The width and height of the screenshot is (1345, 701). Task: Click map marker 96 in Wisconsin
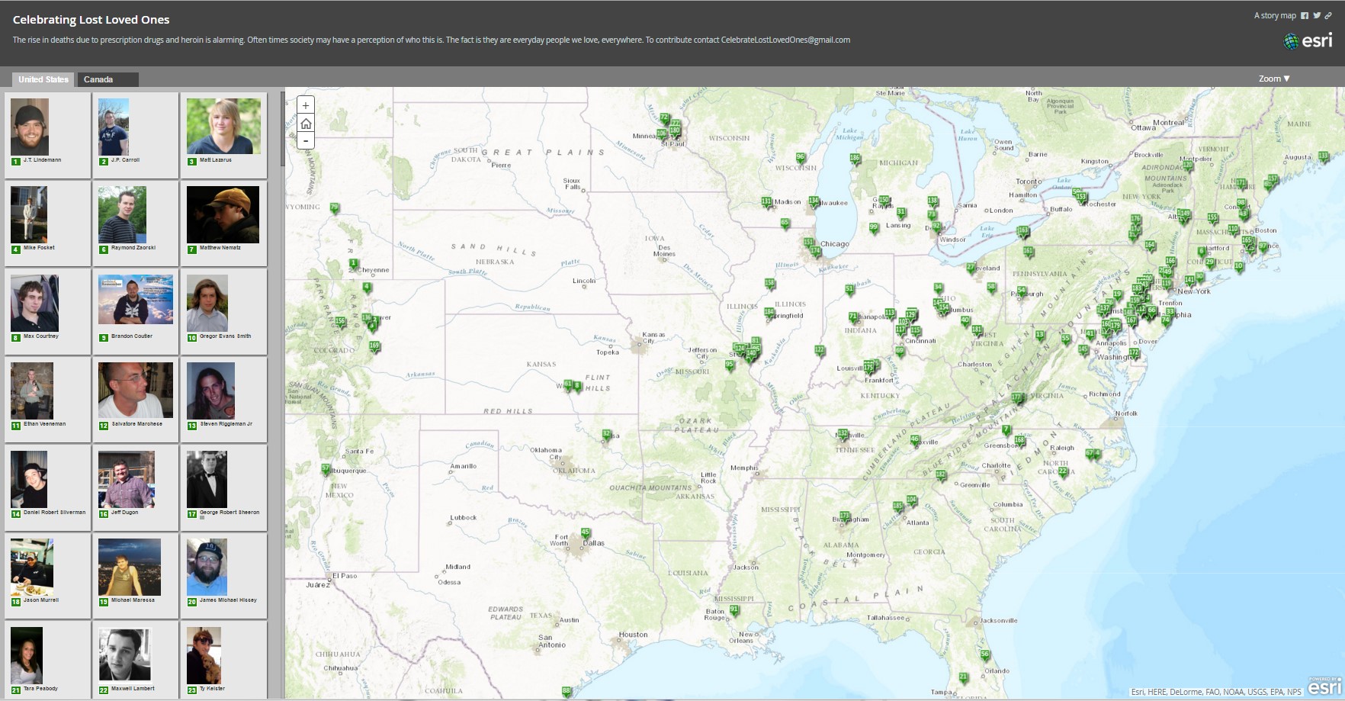pos(801,158)
